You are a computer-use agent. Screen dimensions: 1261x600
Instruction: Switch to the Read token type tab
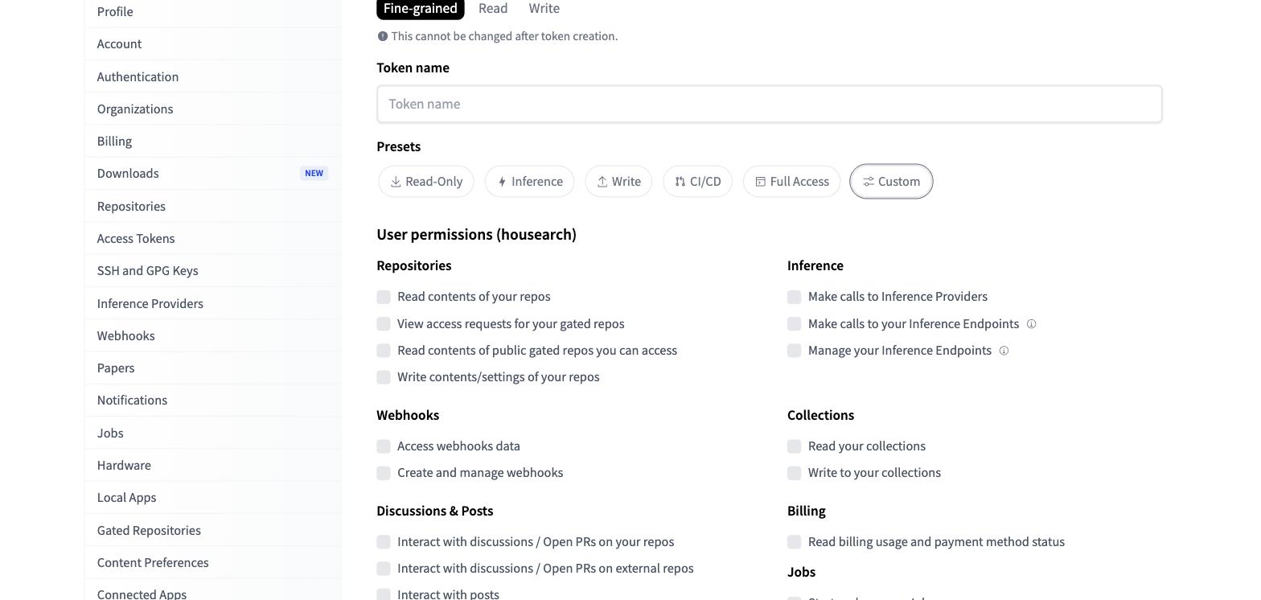point(493,8)
